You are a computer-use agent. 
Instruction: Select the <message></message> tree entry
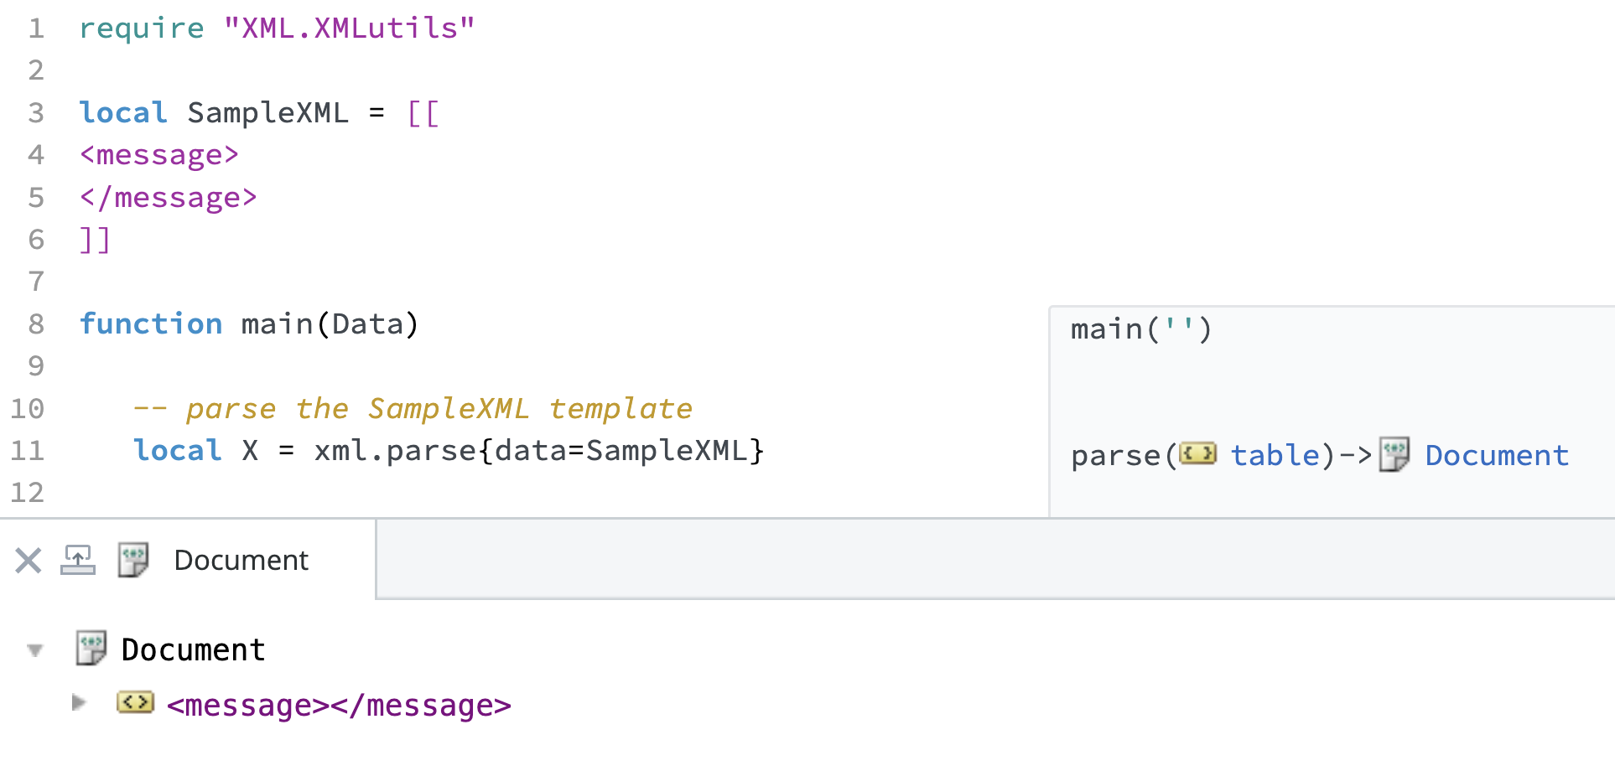coord(339,706)
